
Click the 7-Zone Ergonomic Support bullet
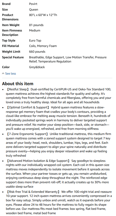point(59,145)
